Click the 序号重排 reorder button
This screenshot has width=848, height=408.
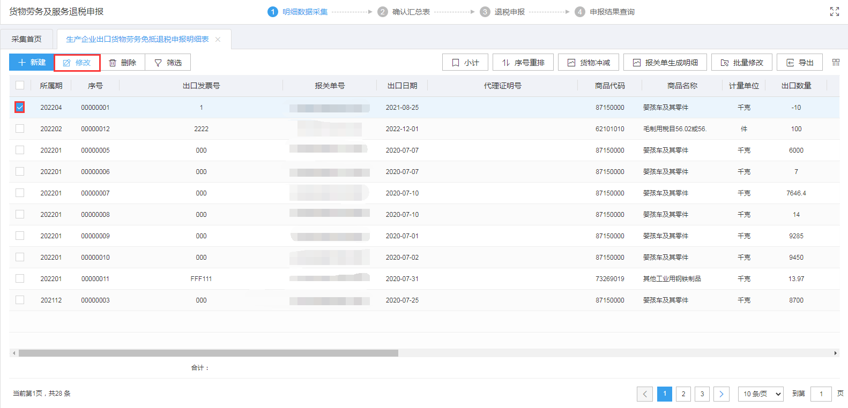click(523, 63)
